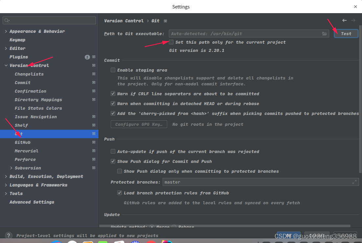
Task: Open Keymap settings page
Action: (17, 40)
